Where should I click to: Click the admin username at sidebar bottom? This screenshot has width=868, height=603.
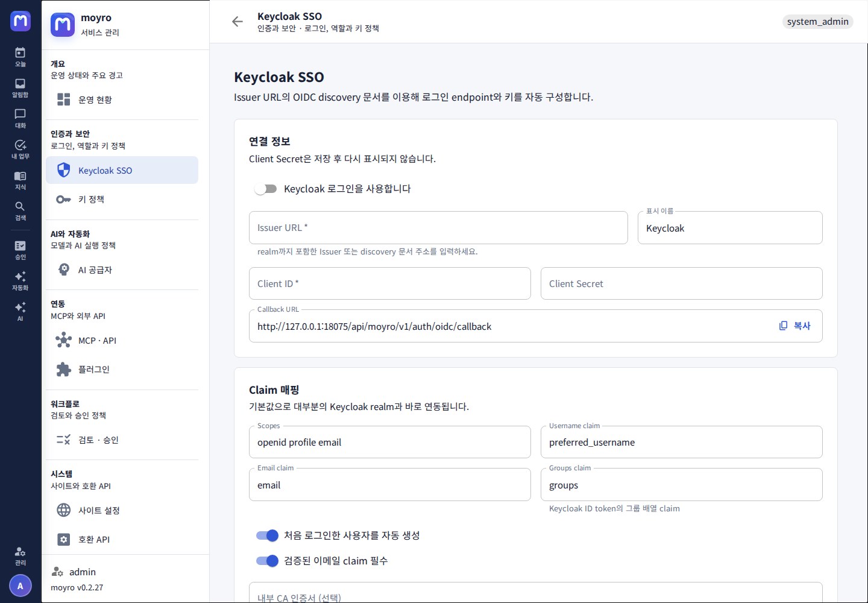tap(83, 572)
